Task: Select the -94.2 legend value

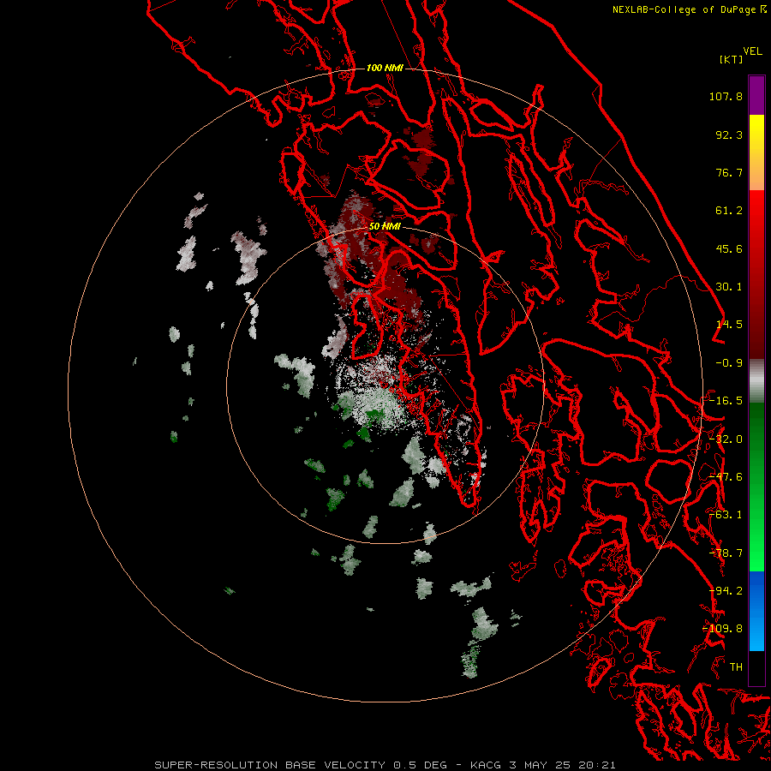Action: pos(726,591)
